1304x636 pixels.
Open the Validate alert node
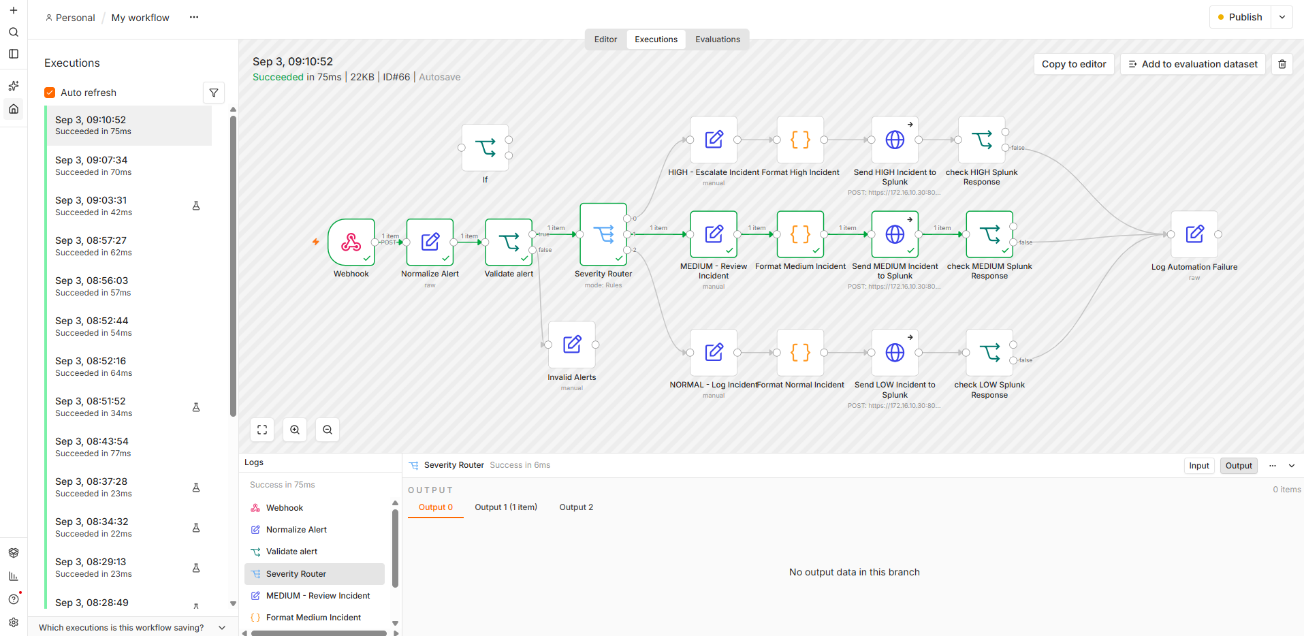tap(509, 242)
